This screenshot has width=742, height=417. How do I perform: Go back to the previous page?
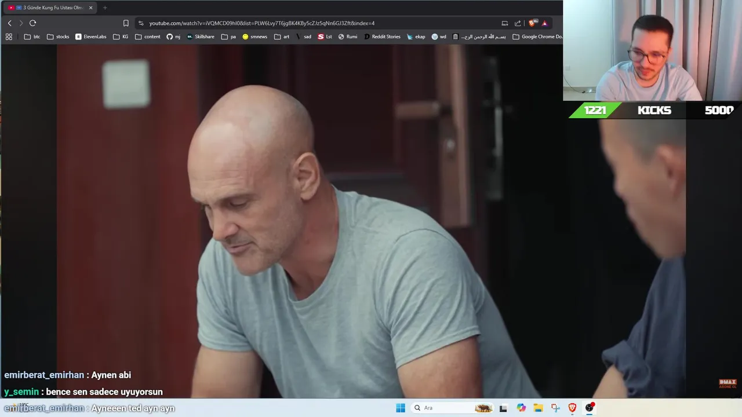[9, 23]
